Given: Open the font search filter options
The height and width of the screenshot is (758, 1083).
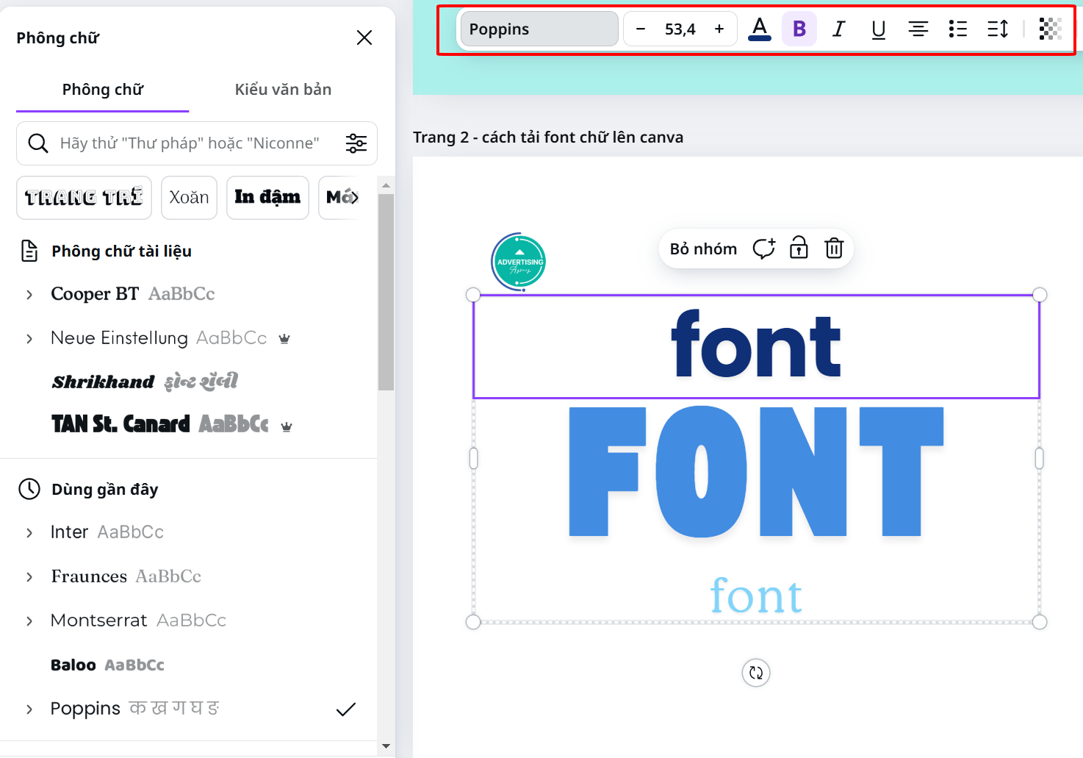Looking at the screenshot, I should pos(356,143).
